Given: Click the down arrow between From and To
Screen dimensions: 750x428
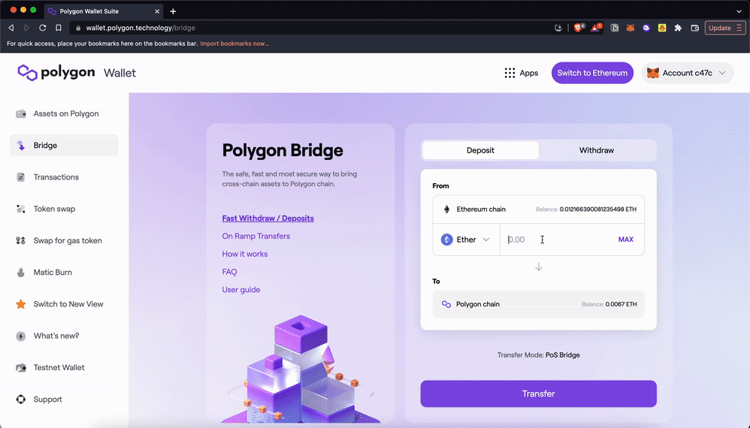Looking at the screenshot, I should [539, 267].
